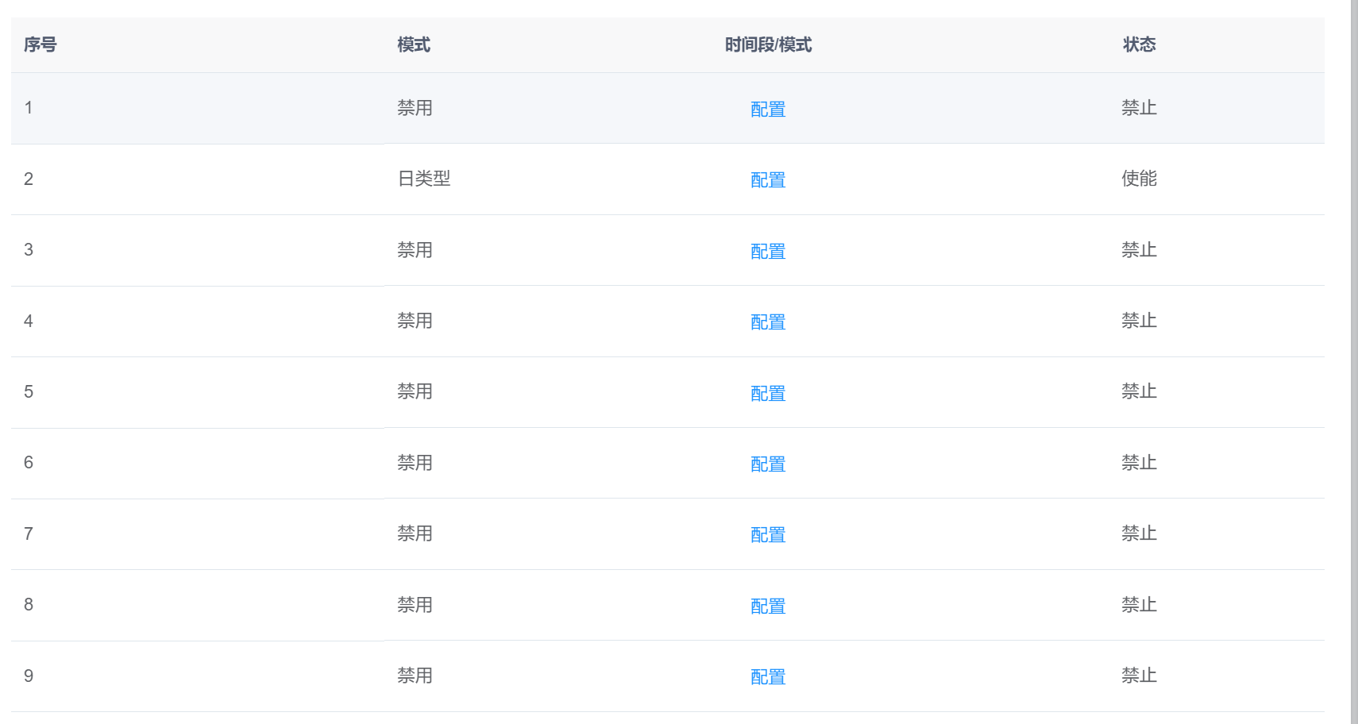
Task: Click the 模式 column header
Action: [x=414, y=44]
